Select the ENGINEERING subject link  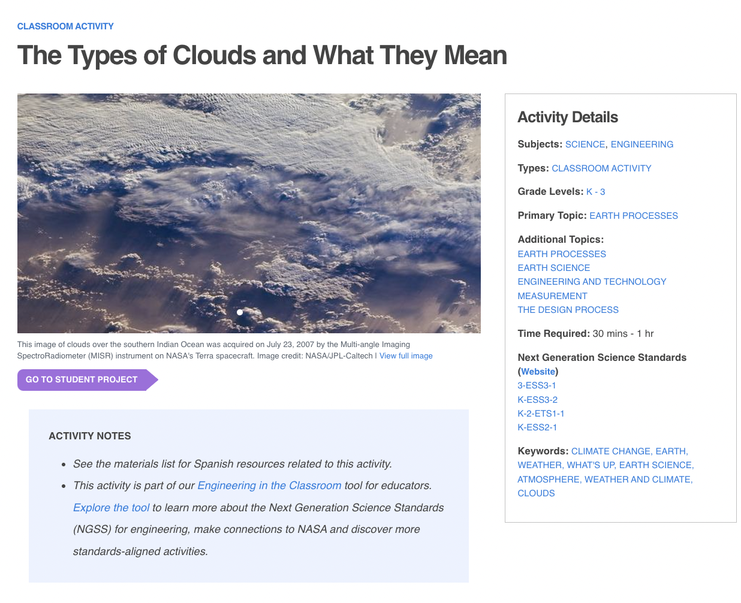pos(642,144)
